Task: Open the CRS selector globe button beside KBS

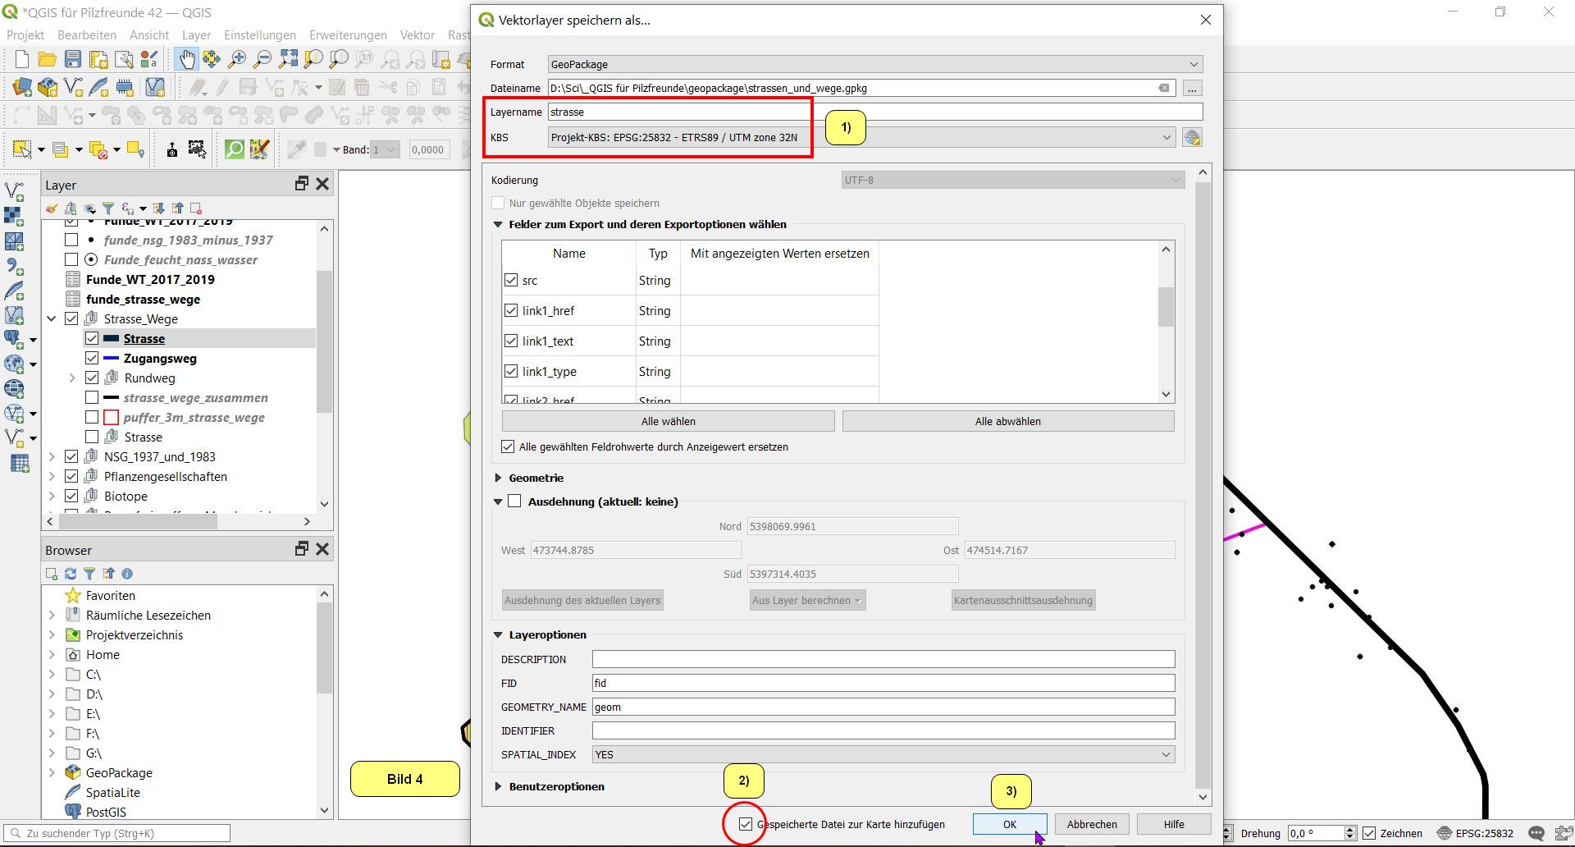Action: point(1192,138)
